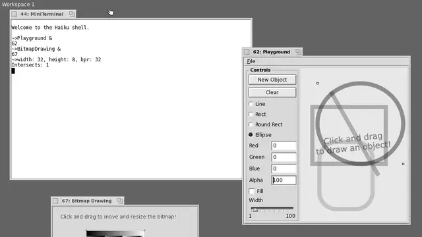Zoom the MiniTerminal window with its tab icon
The width and height of the screenshot is (422, 237).
(72, 14)
